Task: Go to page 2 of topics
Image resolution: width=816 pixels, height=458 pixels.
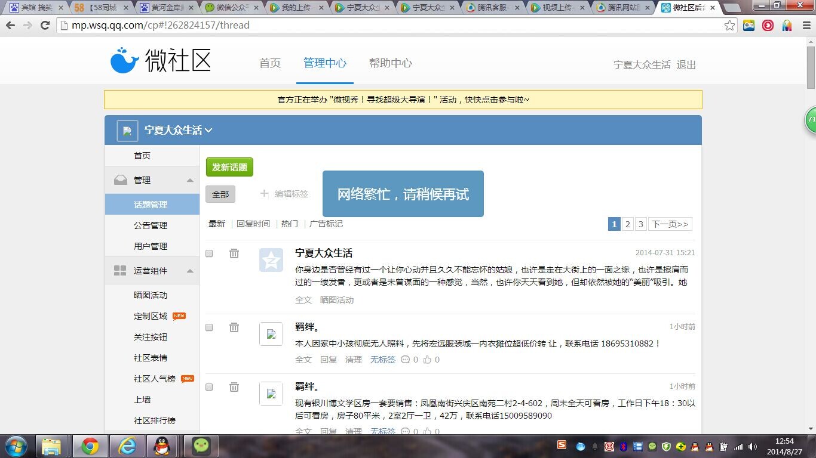Action: pos(627,224)
